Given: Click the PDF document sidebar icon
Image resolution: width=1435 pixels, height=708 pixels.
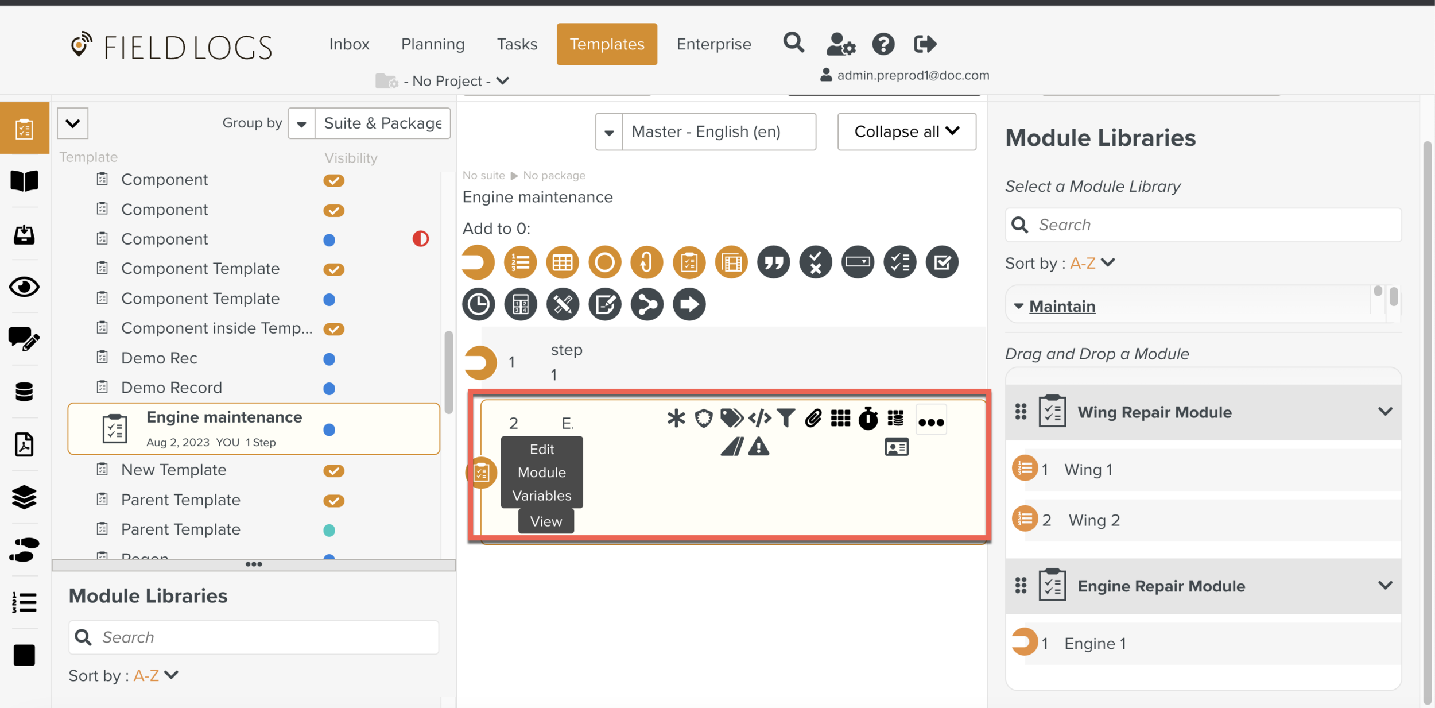Looking at the screenshot, I should [x=24, y=444].
